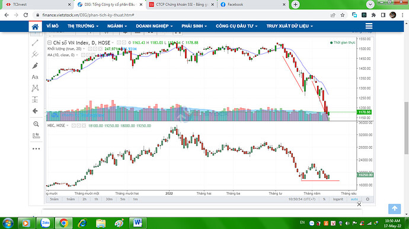This screenshot has height=229, width=409.
Task: Select the brush drawing tool
Action: coord(35,66)
